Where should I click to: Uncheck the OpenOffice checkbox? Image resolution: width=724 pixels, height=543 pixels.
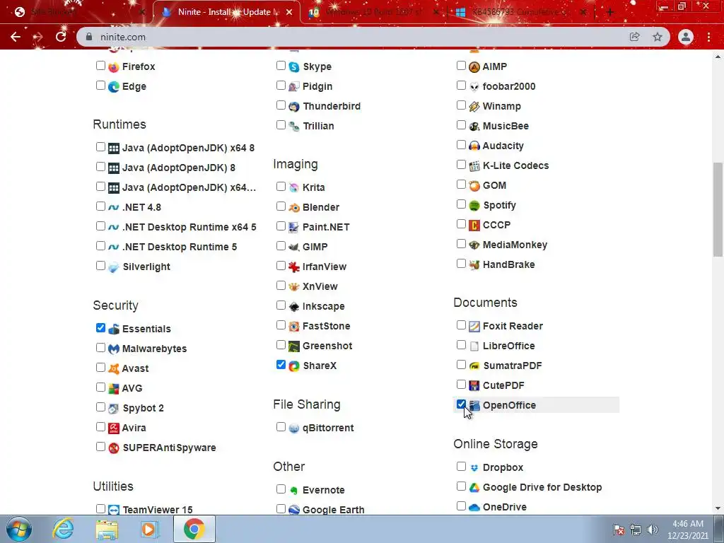[461, 404]
